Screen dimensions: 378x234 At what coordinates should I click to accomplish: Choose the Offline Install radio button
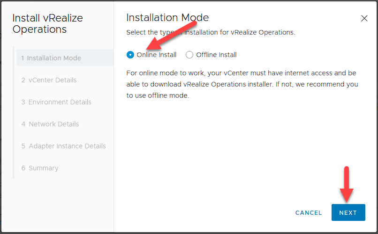pos(189,55)
